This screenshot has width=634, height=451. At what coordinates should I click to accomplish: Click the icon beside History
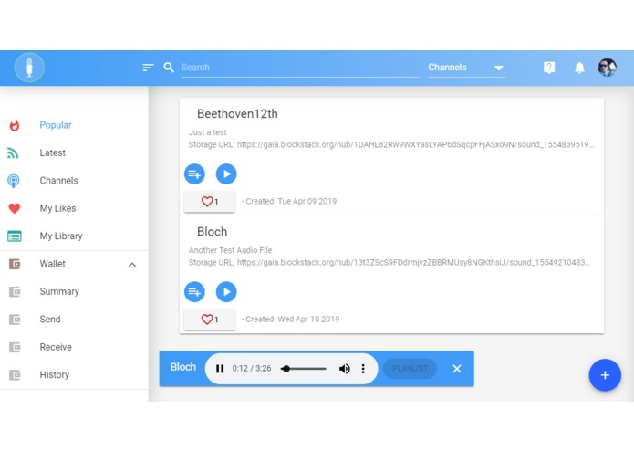tap(15, 375)
